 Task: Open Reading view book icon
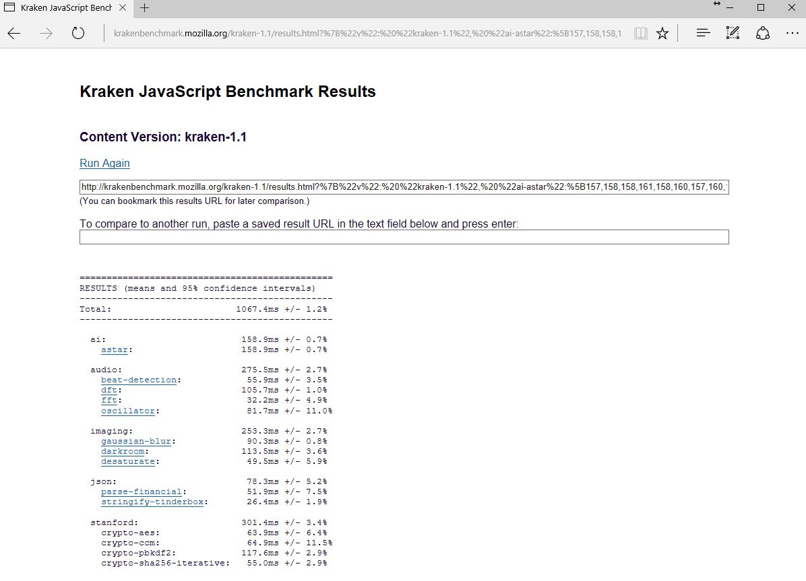[640, 34]
